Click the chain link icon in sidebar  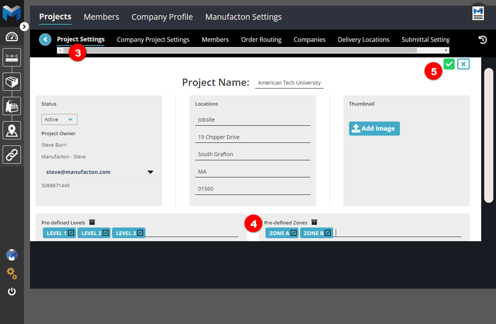12,155
